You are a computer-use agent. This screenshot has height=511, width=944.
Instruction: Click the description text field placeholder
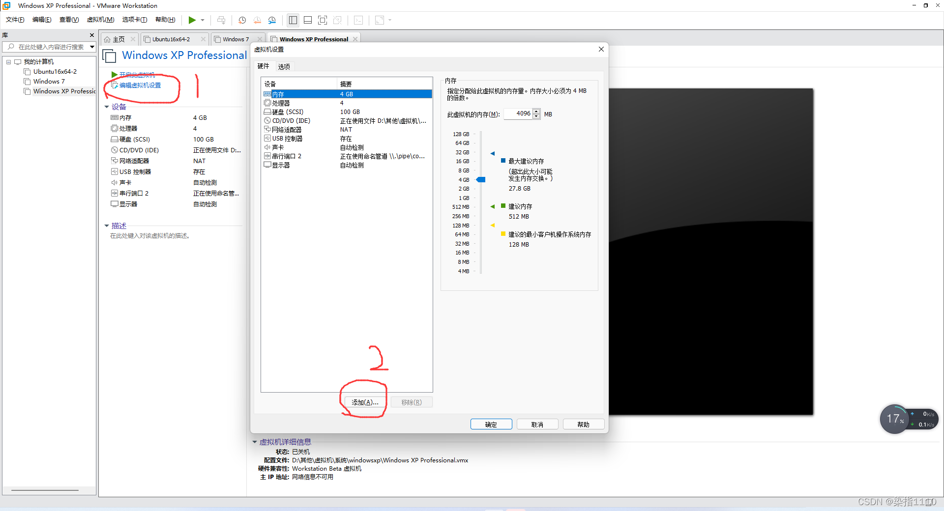(x=150, y=236)
